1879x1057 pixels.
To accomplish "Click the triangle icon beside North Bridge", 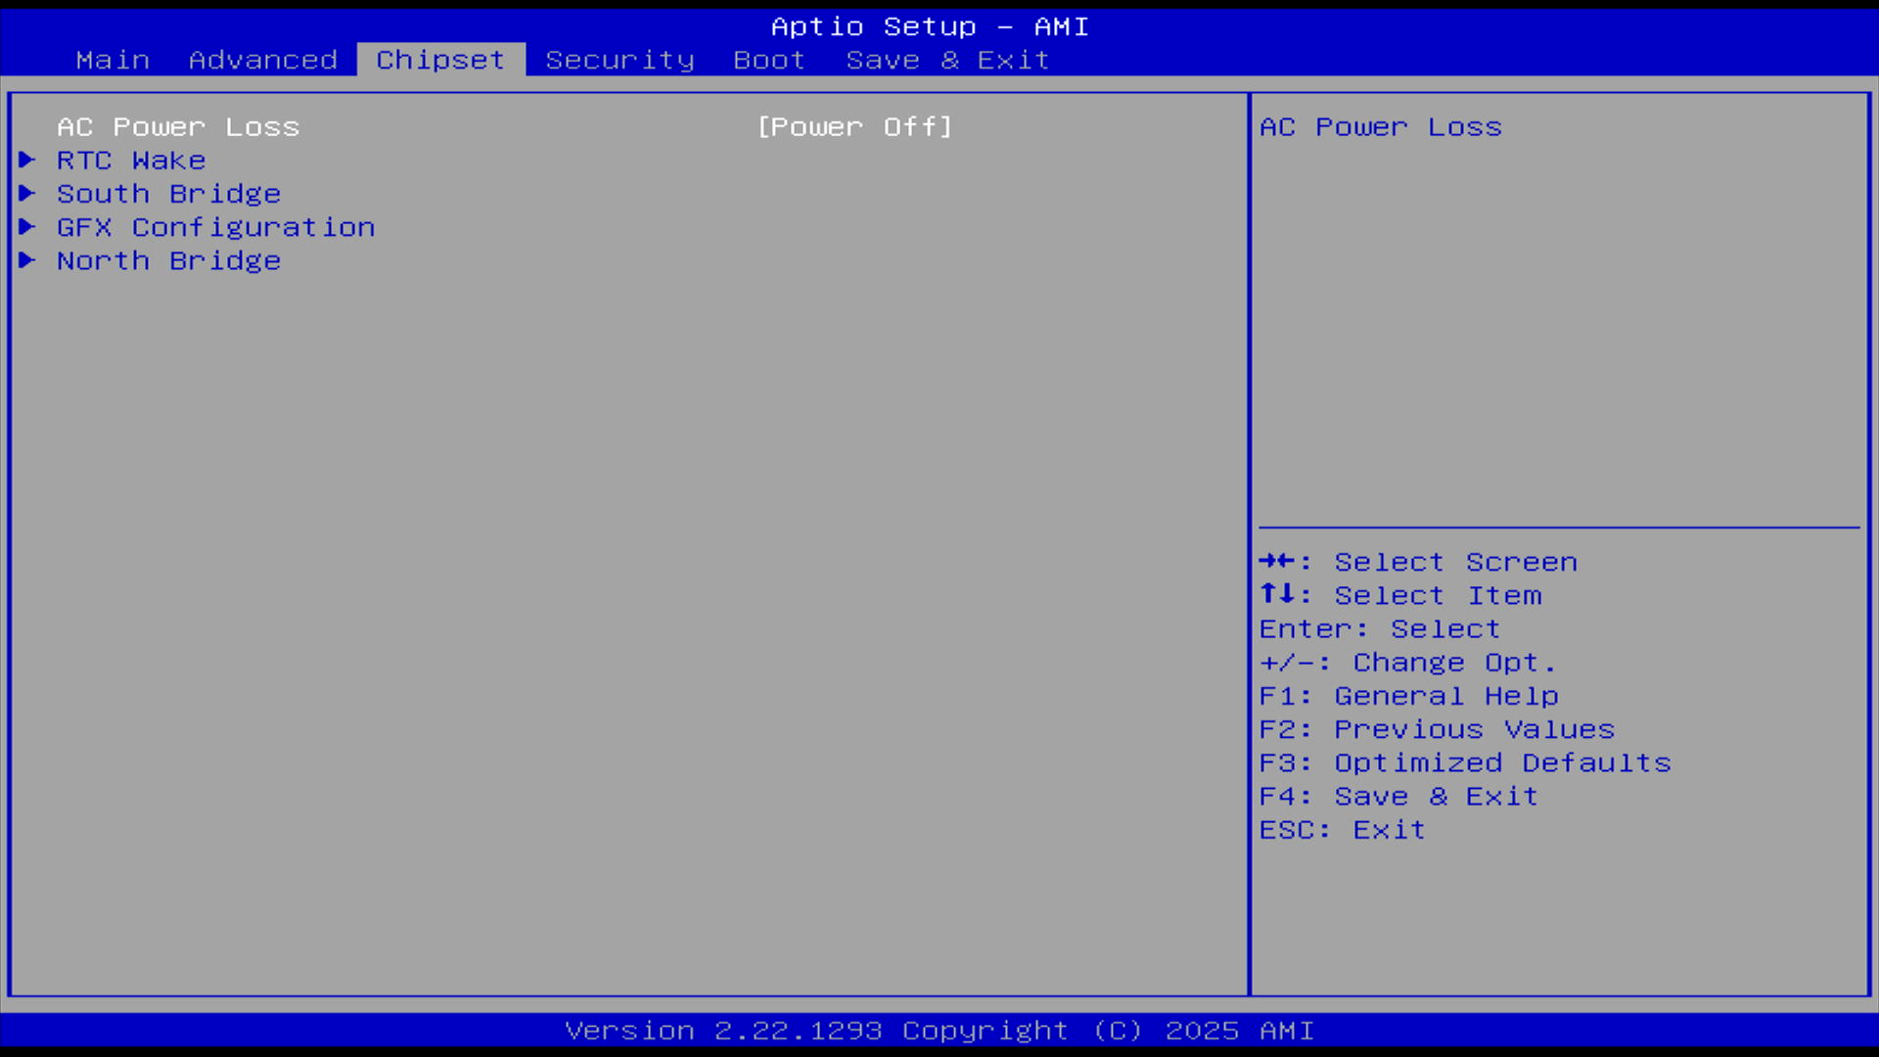I will click(x=27, y=259).
